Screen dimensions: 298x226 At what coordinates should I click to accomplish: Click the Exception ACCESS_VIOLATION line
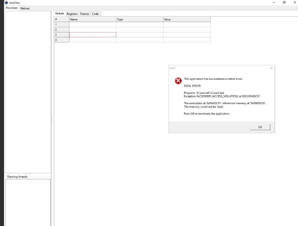(x=222, y=96)
